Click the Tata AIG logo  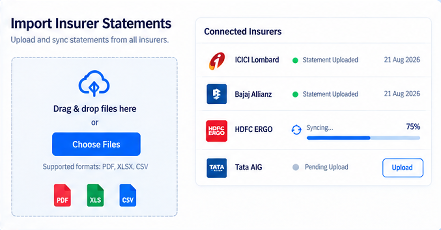tap(217, 168)
